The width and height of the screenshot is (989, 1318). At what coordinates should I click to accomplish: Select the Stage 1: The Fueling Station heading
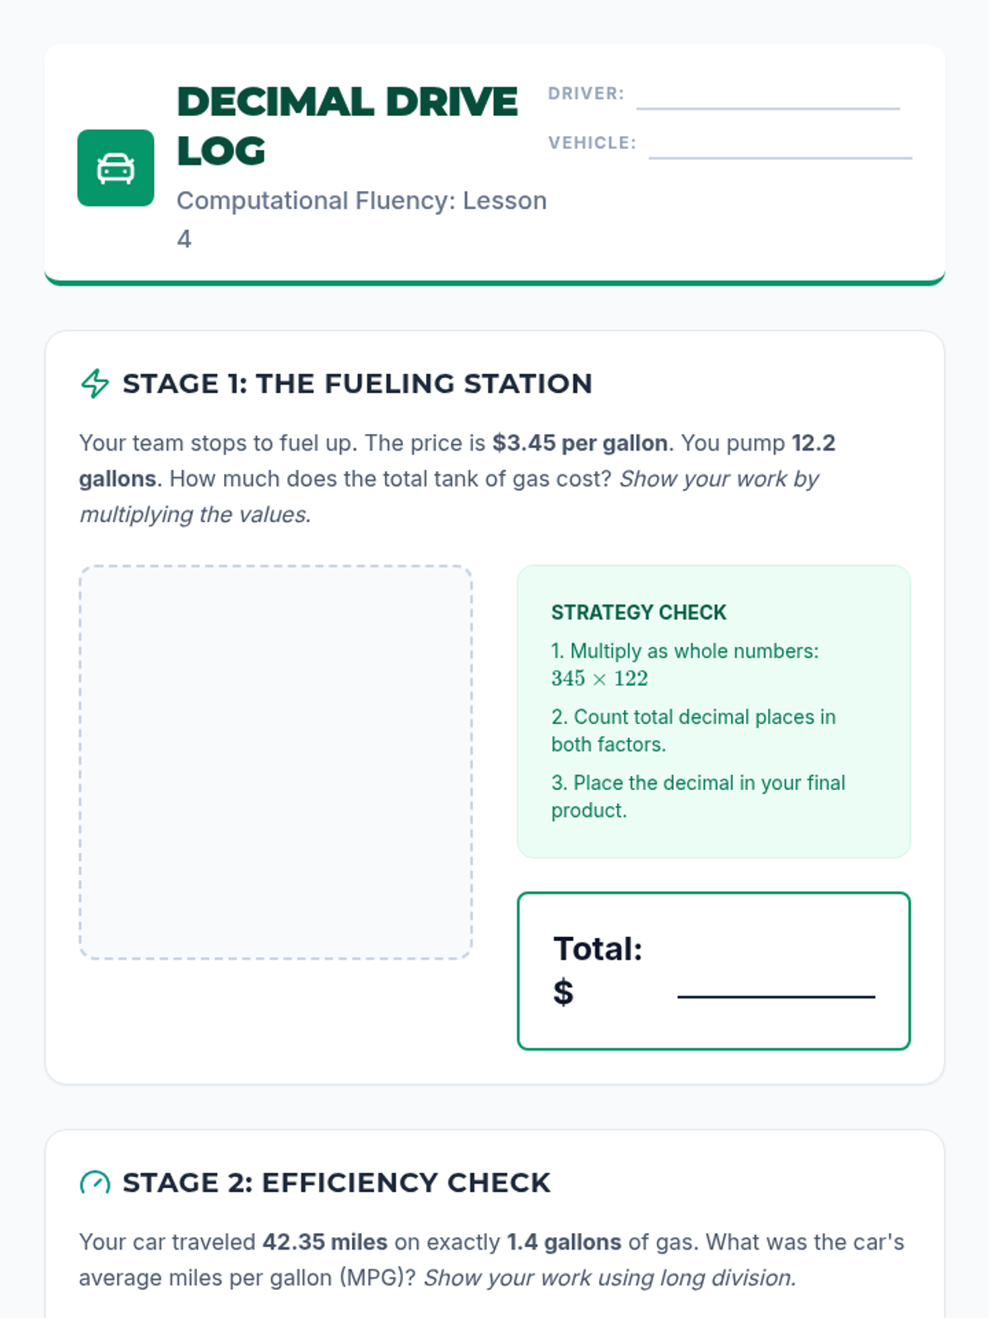click(x=358, y=384)
